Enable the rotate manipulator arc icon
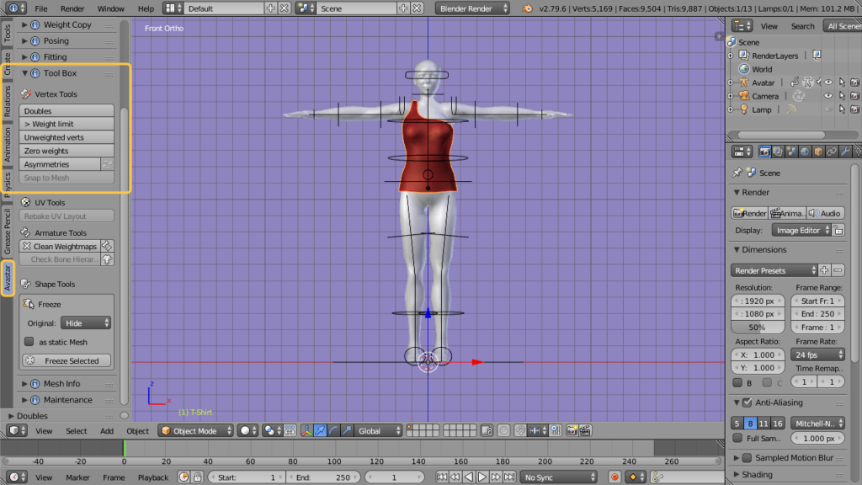The width and height of the screenshot is (862, 485). point(334,431)
